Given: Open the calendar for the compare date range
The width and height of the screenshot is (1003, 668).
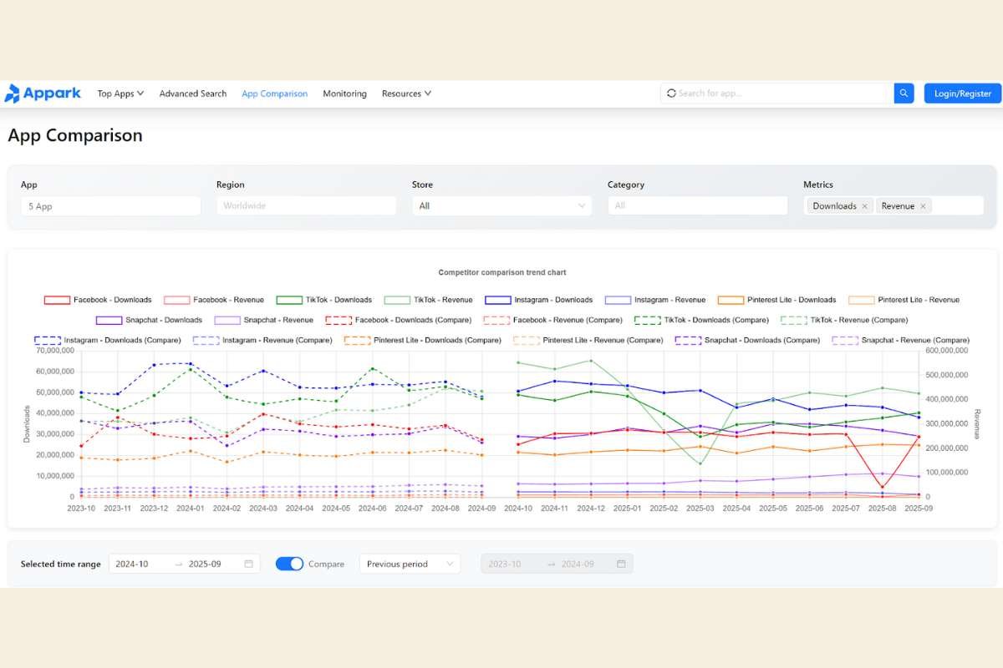Looking at the screenshot, I should click(620, 564).
